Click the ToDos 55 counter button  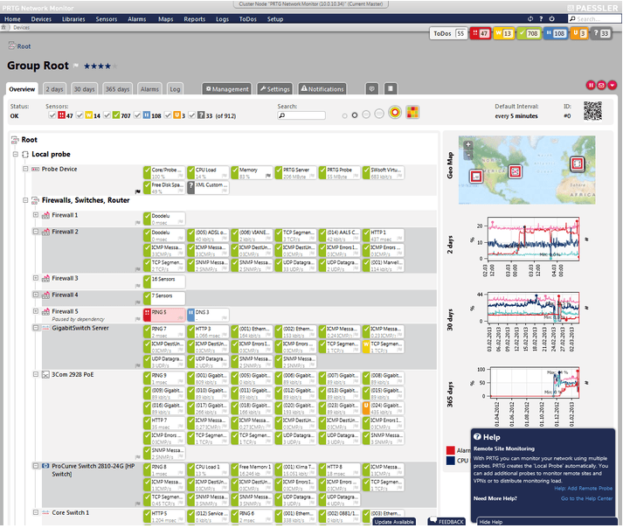[x=448, y=33]
